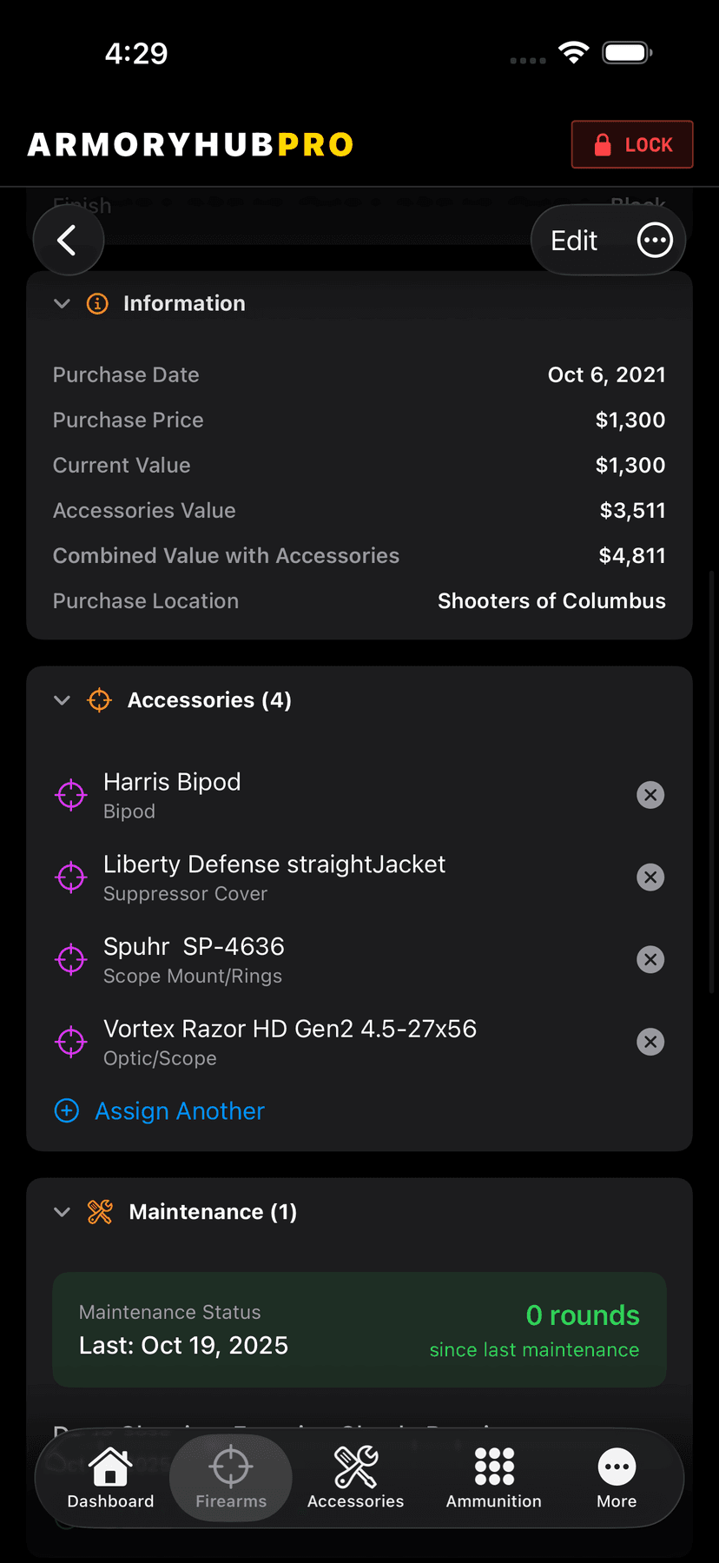Collapse the Information section
Screen dimensions: 719x1563
coord(62,303)
